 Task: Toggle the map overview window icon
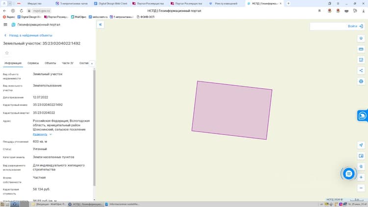click(361, 156)
